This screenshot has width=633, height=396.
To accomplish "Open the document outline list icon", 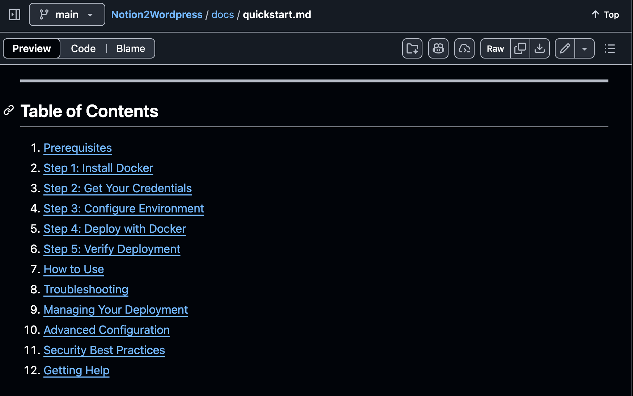I will 610,48.
